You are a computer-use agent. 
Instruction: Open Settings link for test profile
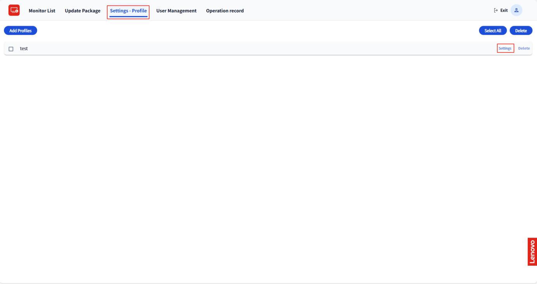coord(505,48)
